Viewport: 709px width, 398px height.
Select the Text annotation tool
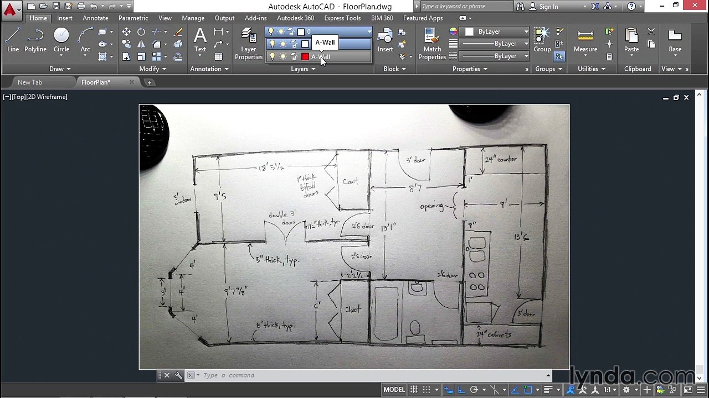click(200, 40)
